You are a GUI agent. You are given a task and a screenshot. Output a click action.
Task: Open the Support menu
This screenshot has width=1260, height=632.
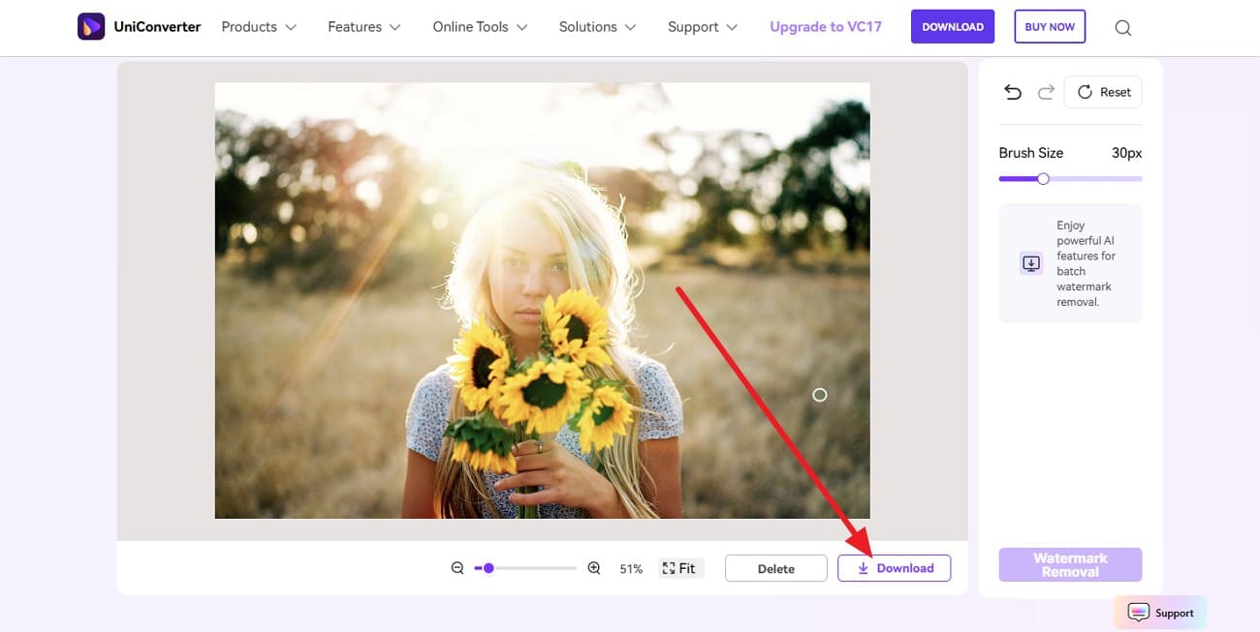pyautogui.click(x=694, y=27)
